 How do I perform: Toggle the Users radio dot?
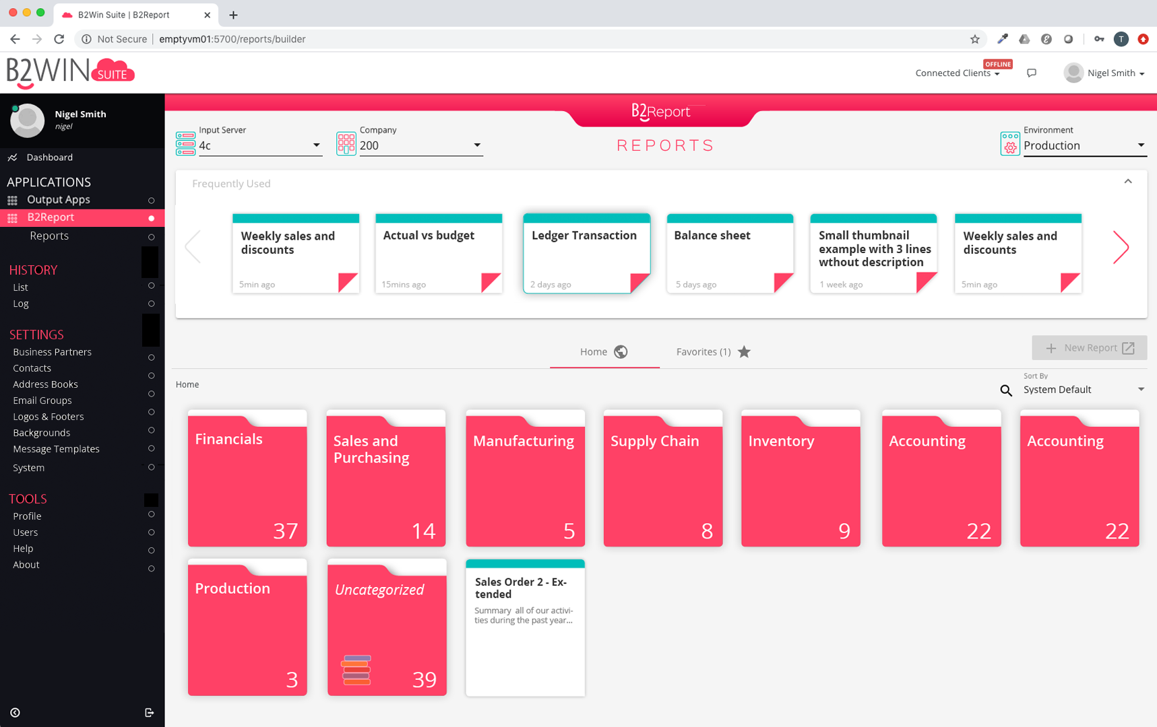(151, 532)
